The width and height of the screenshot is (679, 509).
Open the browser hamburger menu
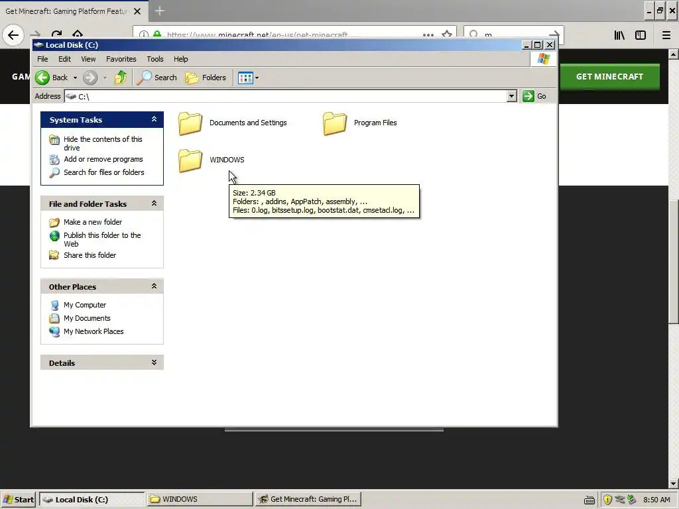(666, 36)
